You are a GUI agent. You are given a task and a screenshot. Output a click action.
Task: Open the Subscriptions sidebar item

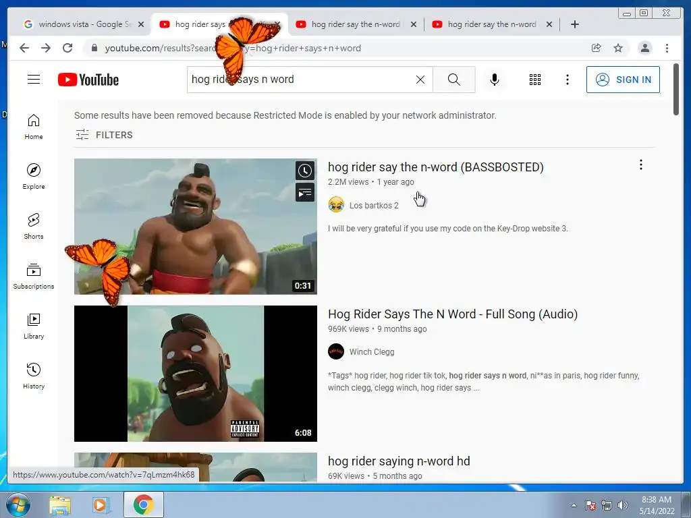tap(34, 276)
